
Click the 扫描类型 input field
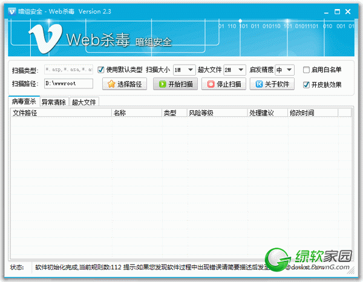coord(68,70)
